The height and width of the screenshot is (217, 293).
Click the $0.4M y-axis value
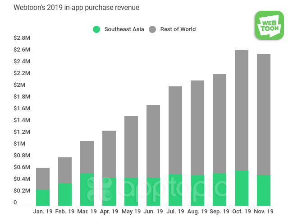22,179
